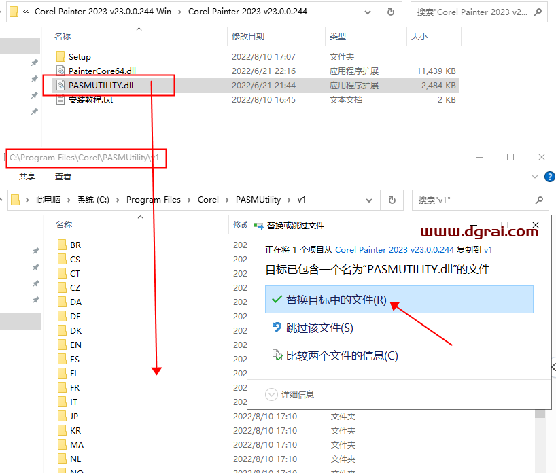This screenshot has width=556, height=473.
Task: Go to Corel in v1 breadcrumb
Action: [208, 200]
